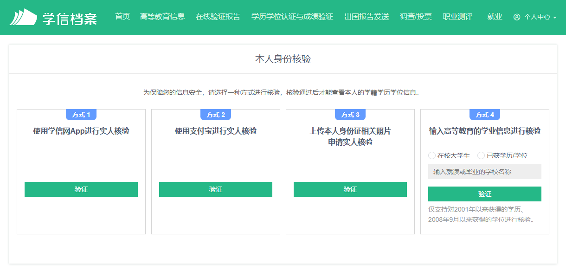566x271 pixels.
Task: Click 验证 under academic info verification
Action: coord(484,194)
